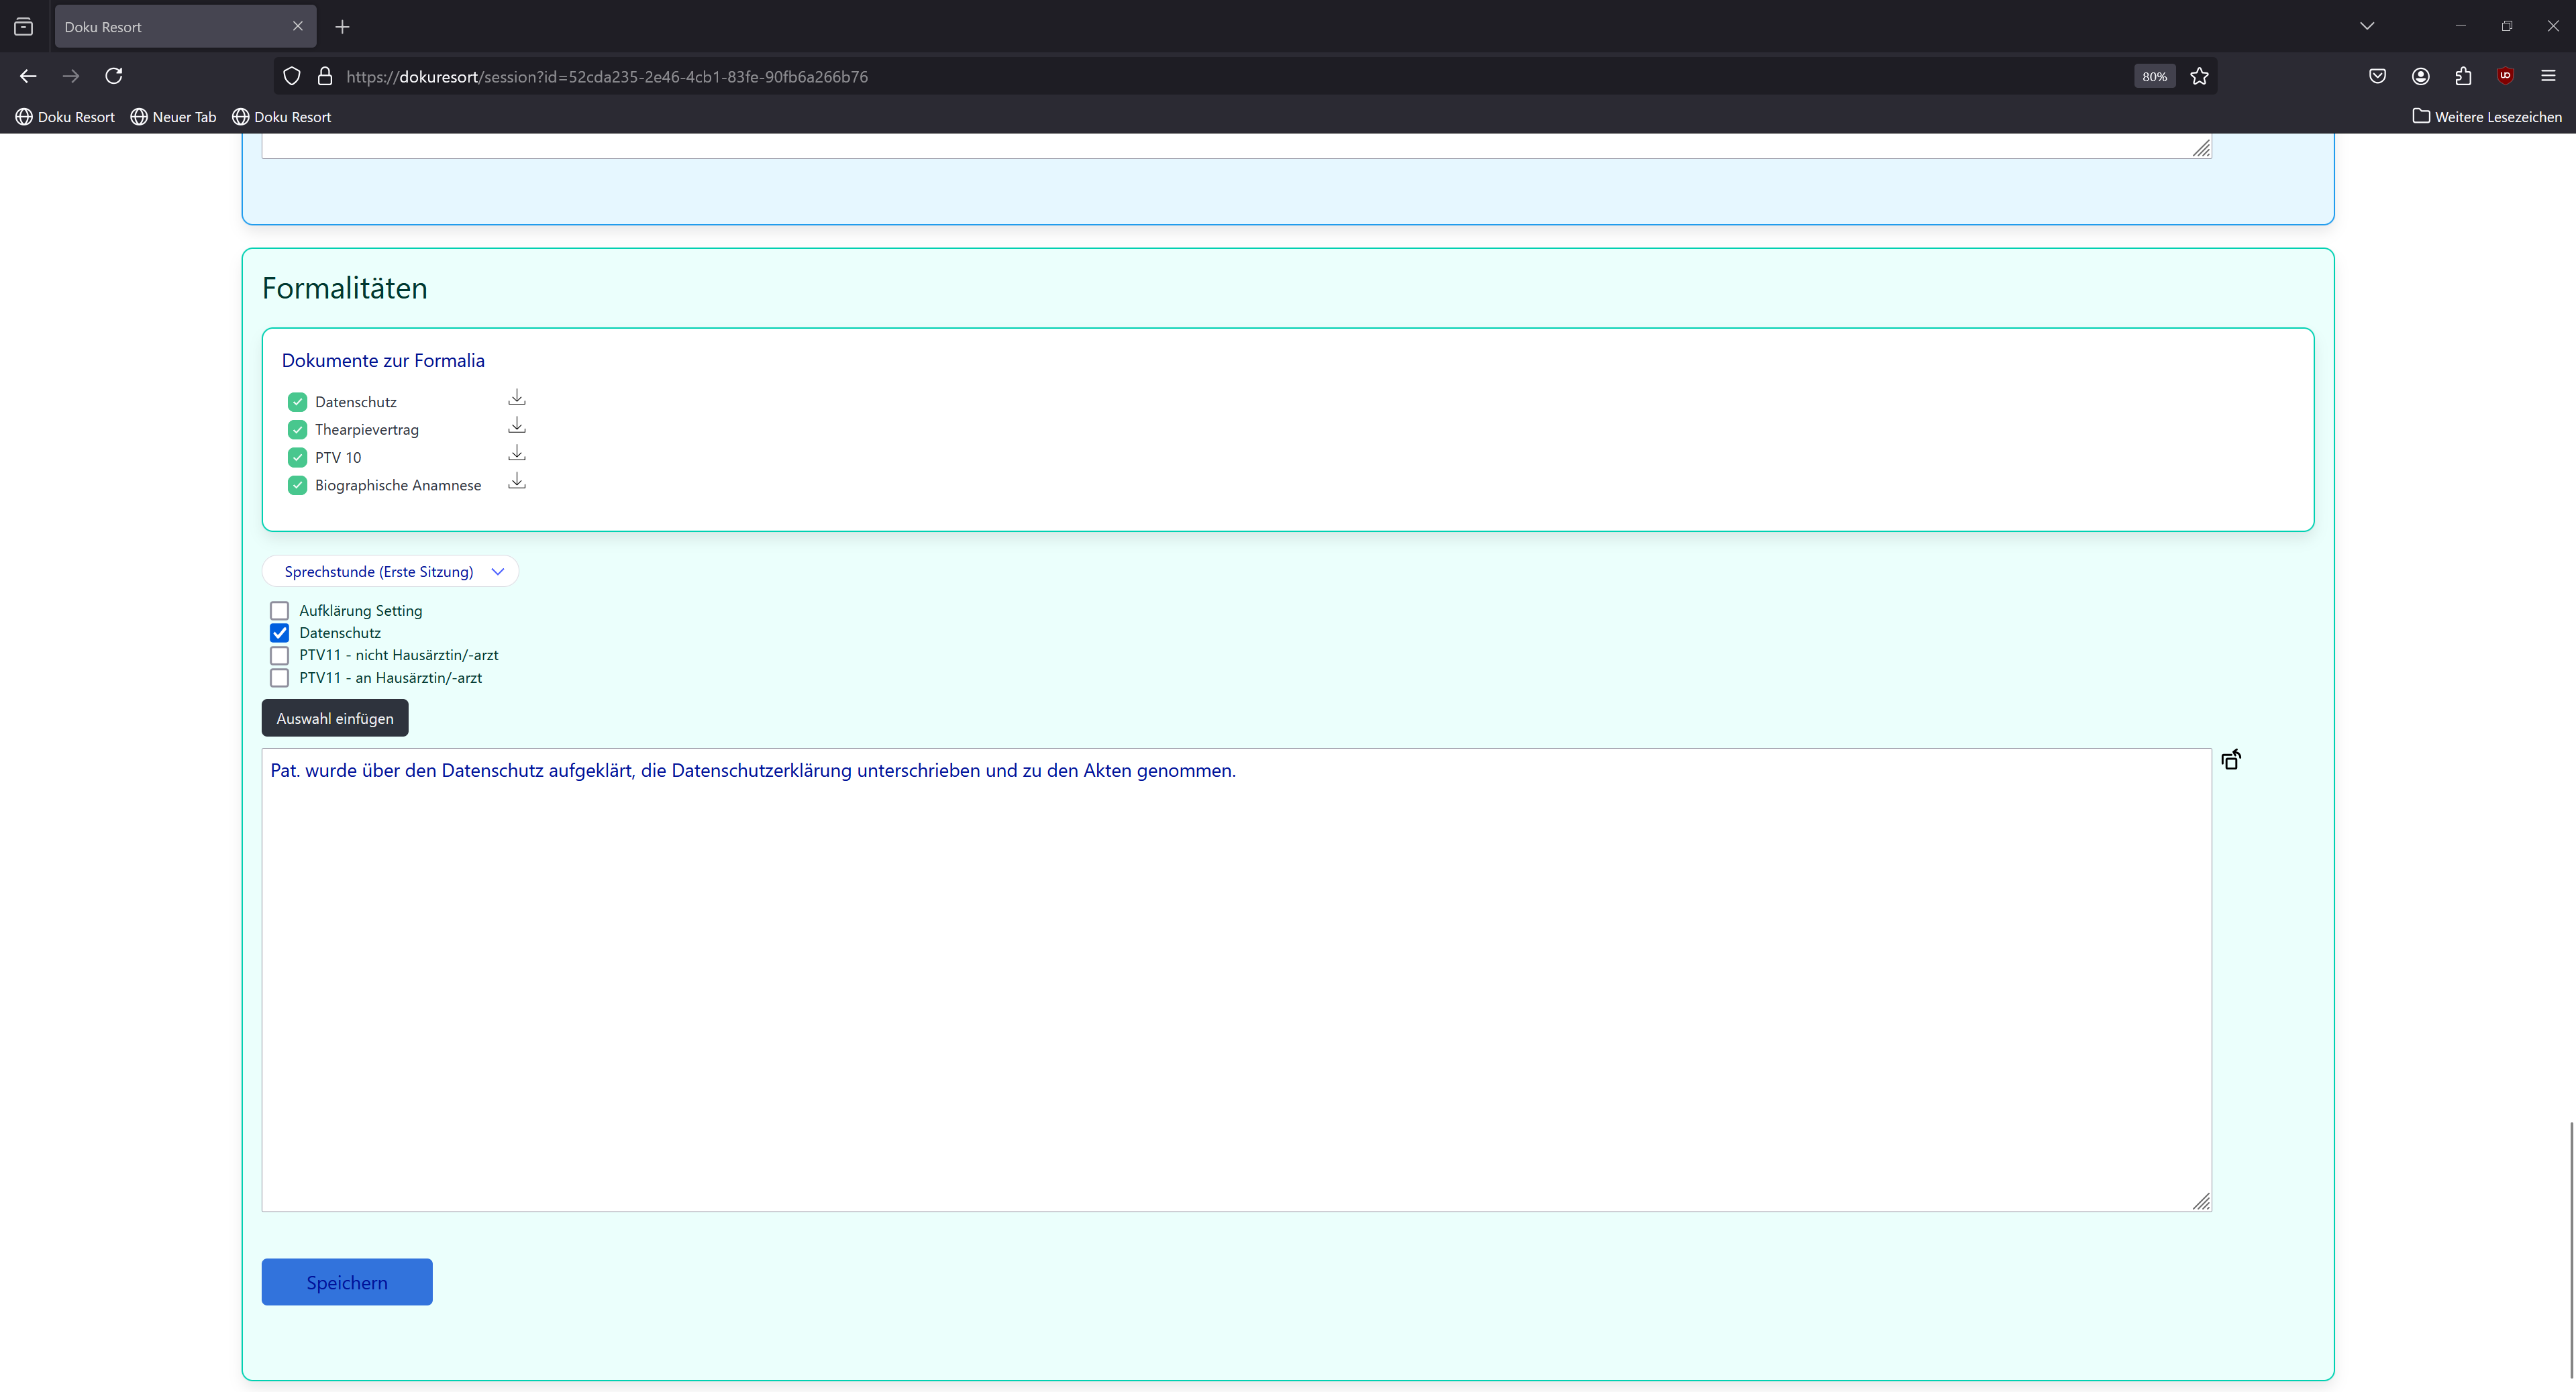Image resolution: width=2576 pixels, height=1392 pixels.
Task: Expand the list all tabs chevron
Action: pyautogui.click(x=2366, y=26)
